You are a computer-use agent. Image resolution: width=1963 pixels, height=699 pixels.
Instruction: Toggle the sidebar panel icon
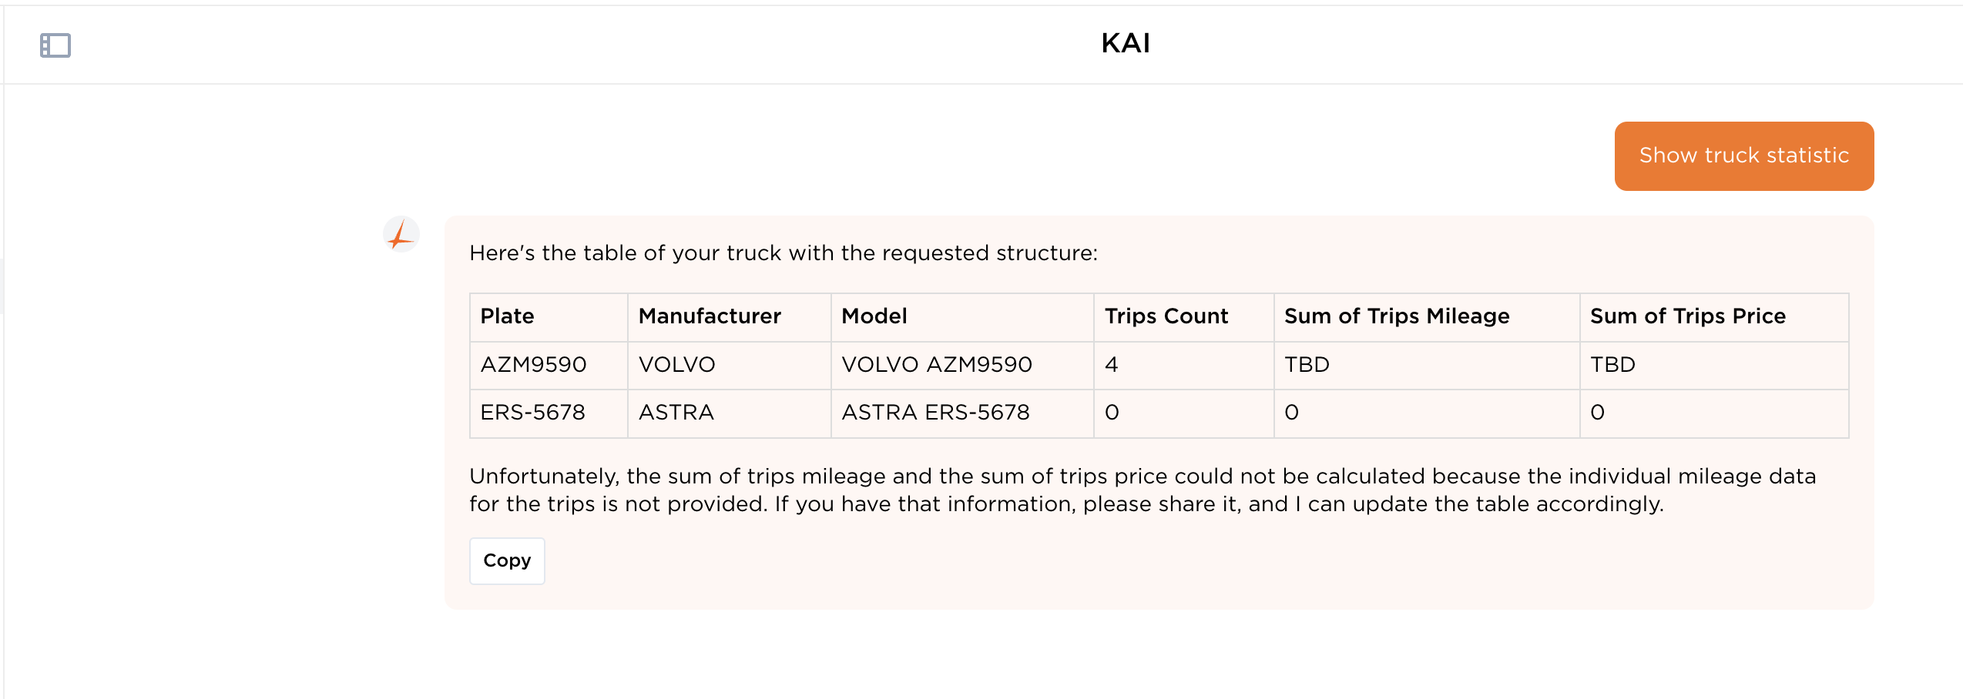(55, 45)
